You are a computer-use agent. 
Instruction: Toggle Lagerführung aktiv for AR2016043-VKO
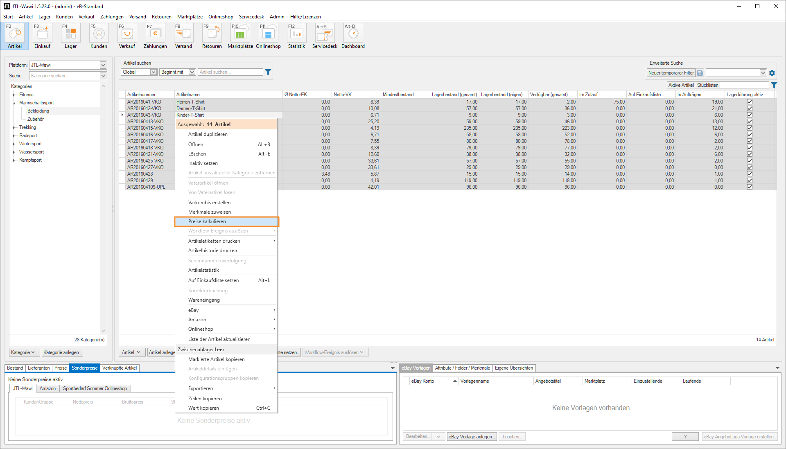[x=750, y=115]
